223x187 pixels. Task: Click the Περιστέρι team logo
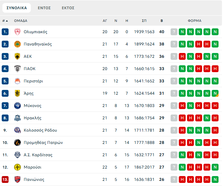[x=17, y=81]
